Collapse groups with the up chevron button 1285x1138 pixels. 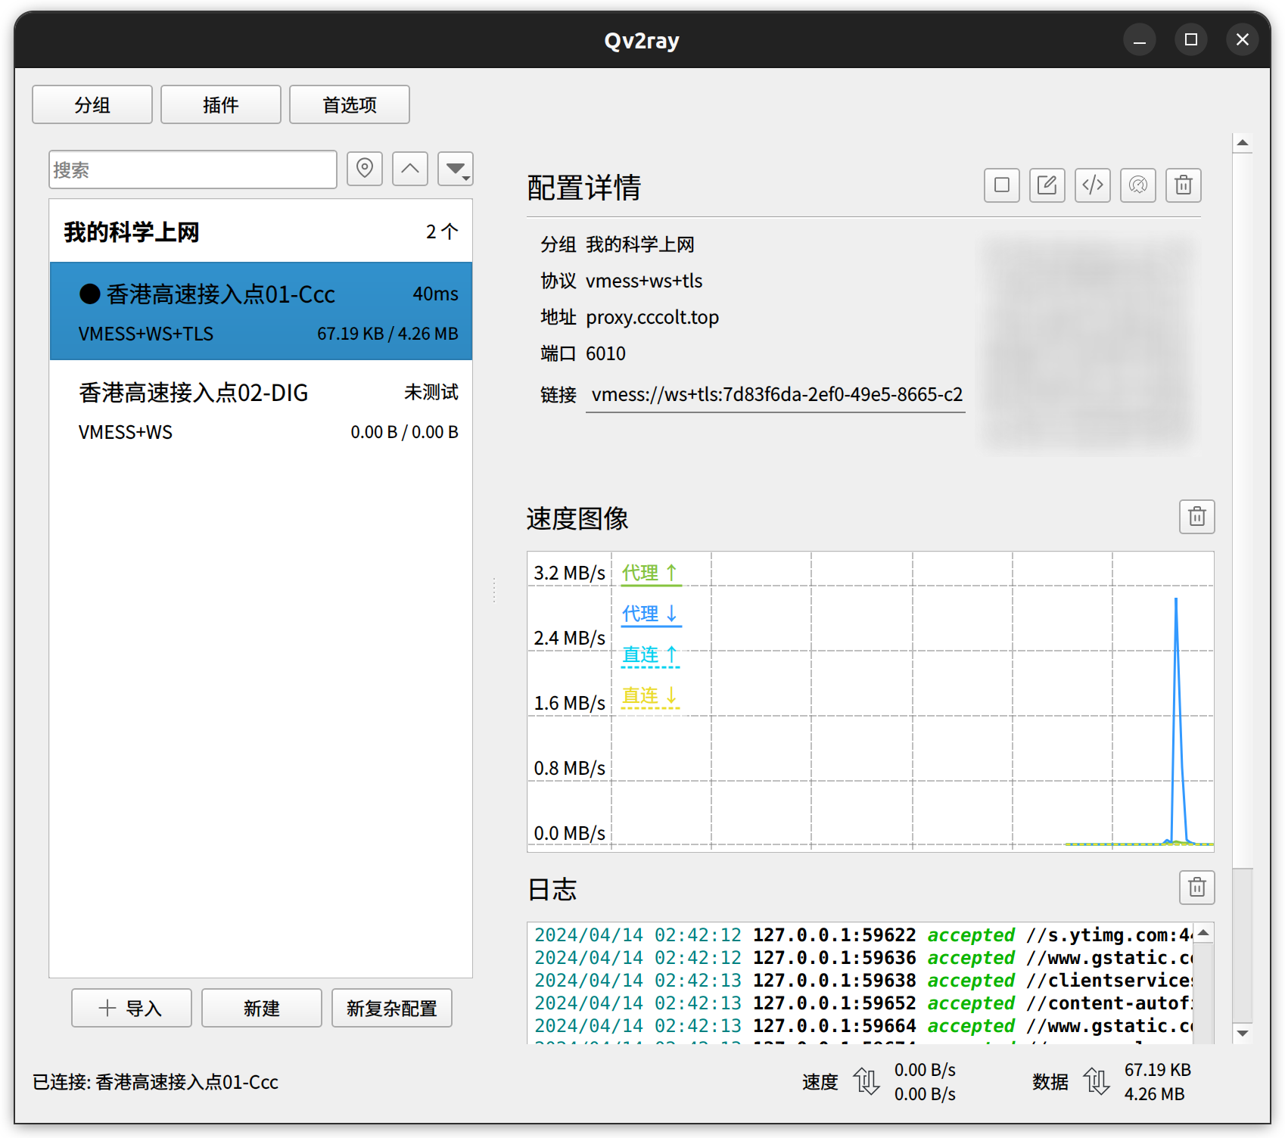pyautogui.click(x=410, y=169)
